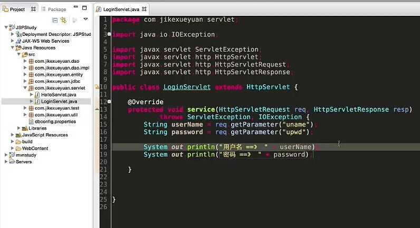Close the Project Explorer tab with its X

tap(33, 9)
